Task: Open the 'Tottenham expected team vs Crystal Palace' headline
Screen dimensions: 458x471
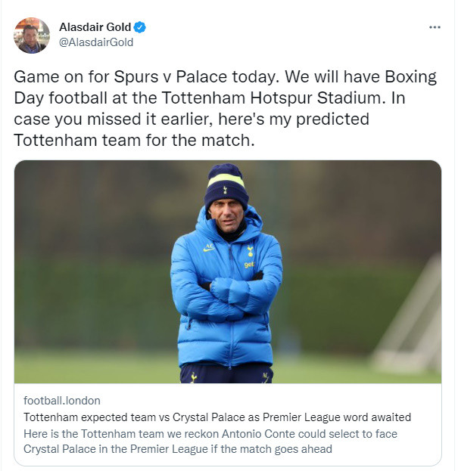Action: coord(217,417)
